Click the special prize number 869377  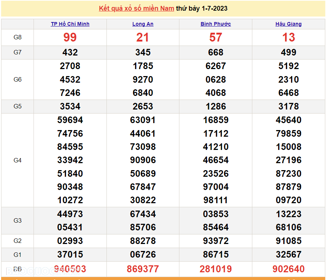(x=143, y=269)
